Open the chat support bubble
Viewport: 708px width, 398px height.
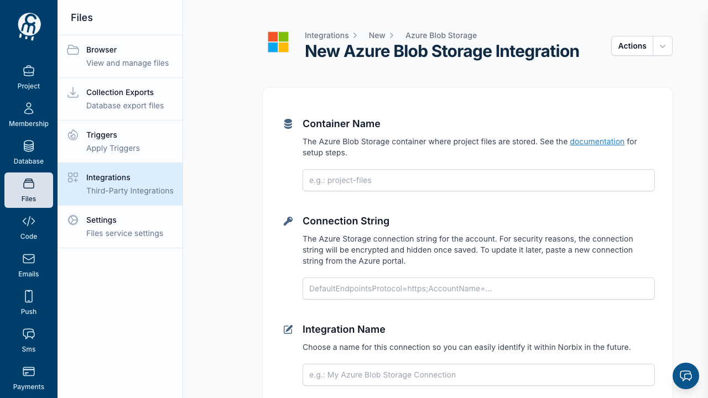point(686,376)
